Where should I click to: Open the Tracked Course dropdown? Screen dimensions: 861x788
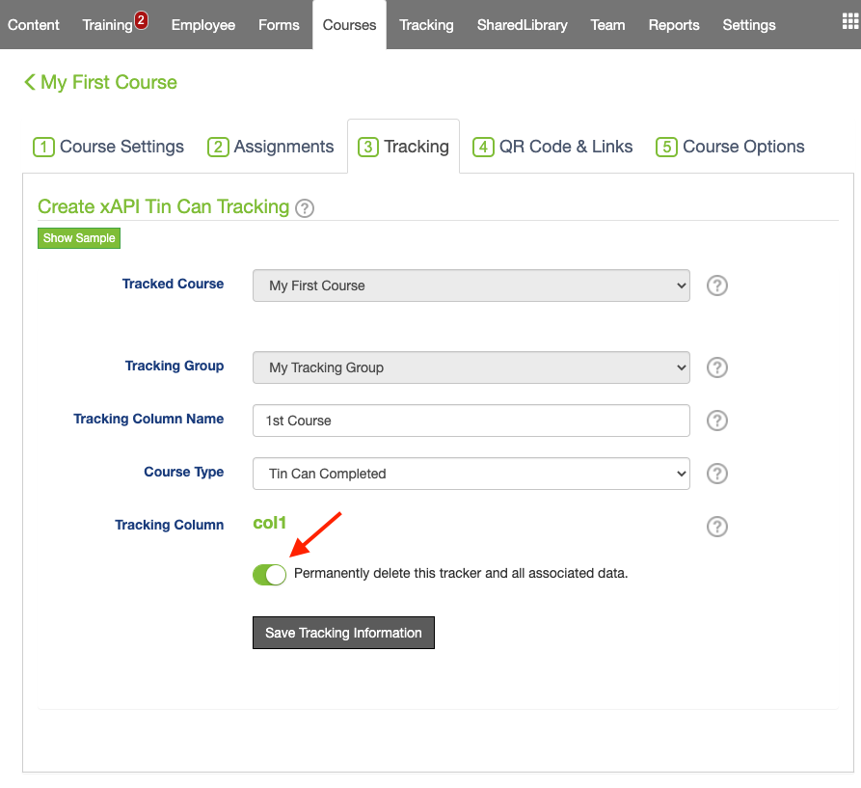pyautogui.click(x=471, y=285)
